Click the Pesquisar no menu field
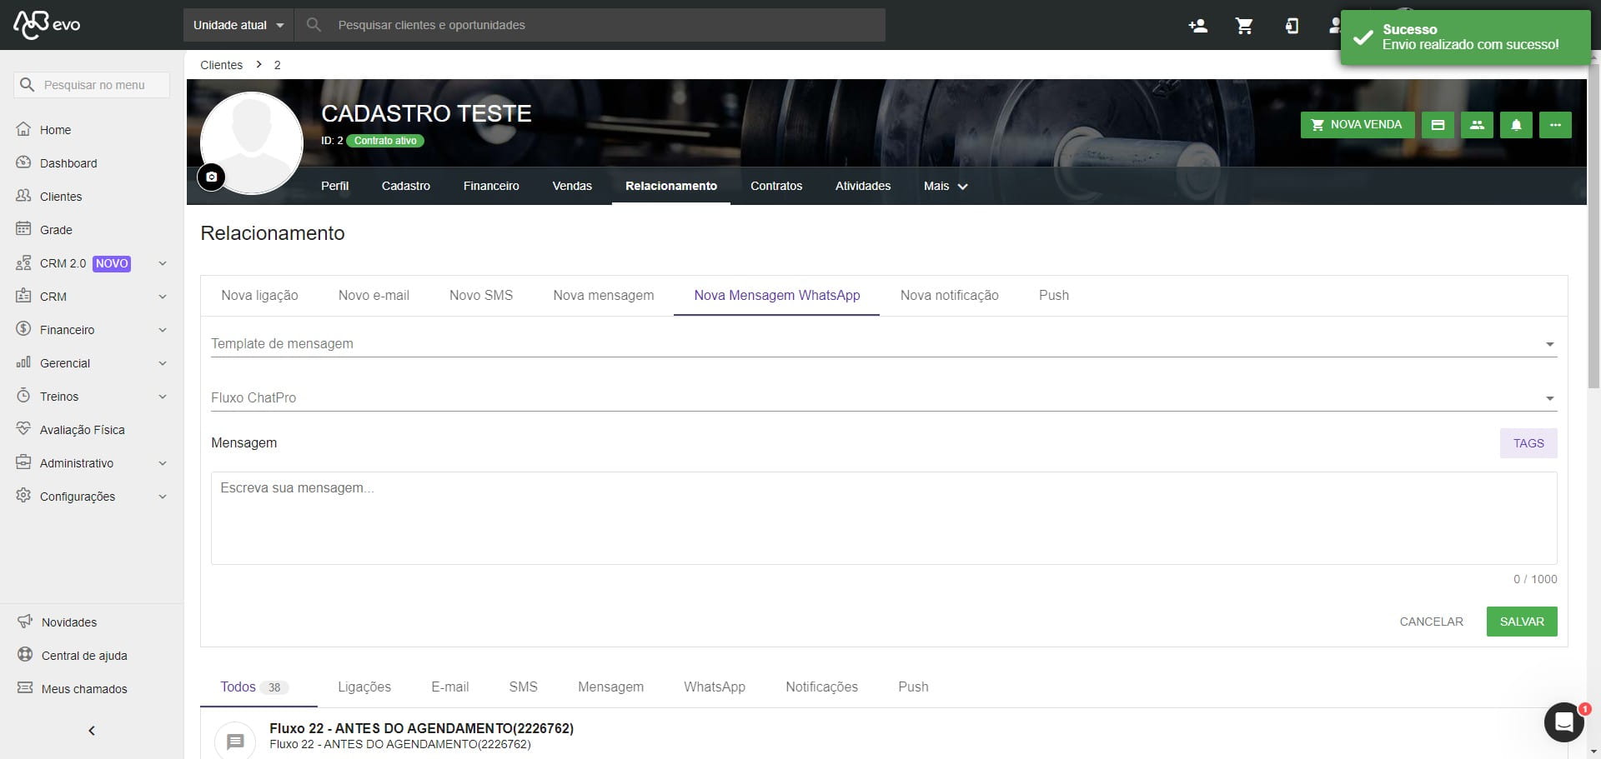The image size is (1601, 759). 92,85
